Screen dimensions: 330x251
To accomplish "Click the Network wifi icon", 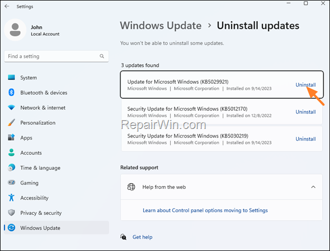I will click(11, 108).
